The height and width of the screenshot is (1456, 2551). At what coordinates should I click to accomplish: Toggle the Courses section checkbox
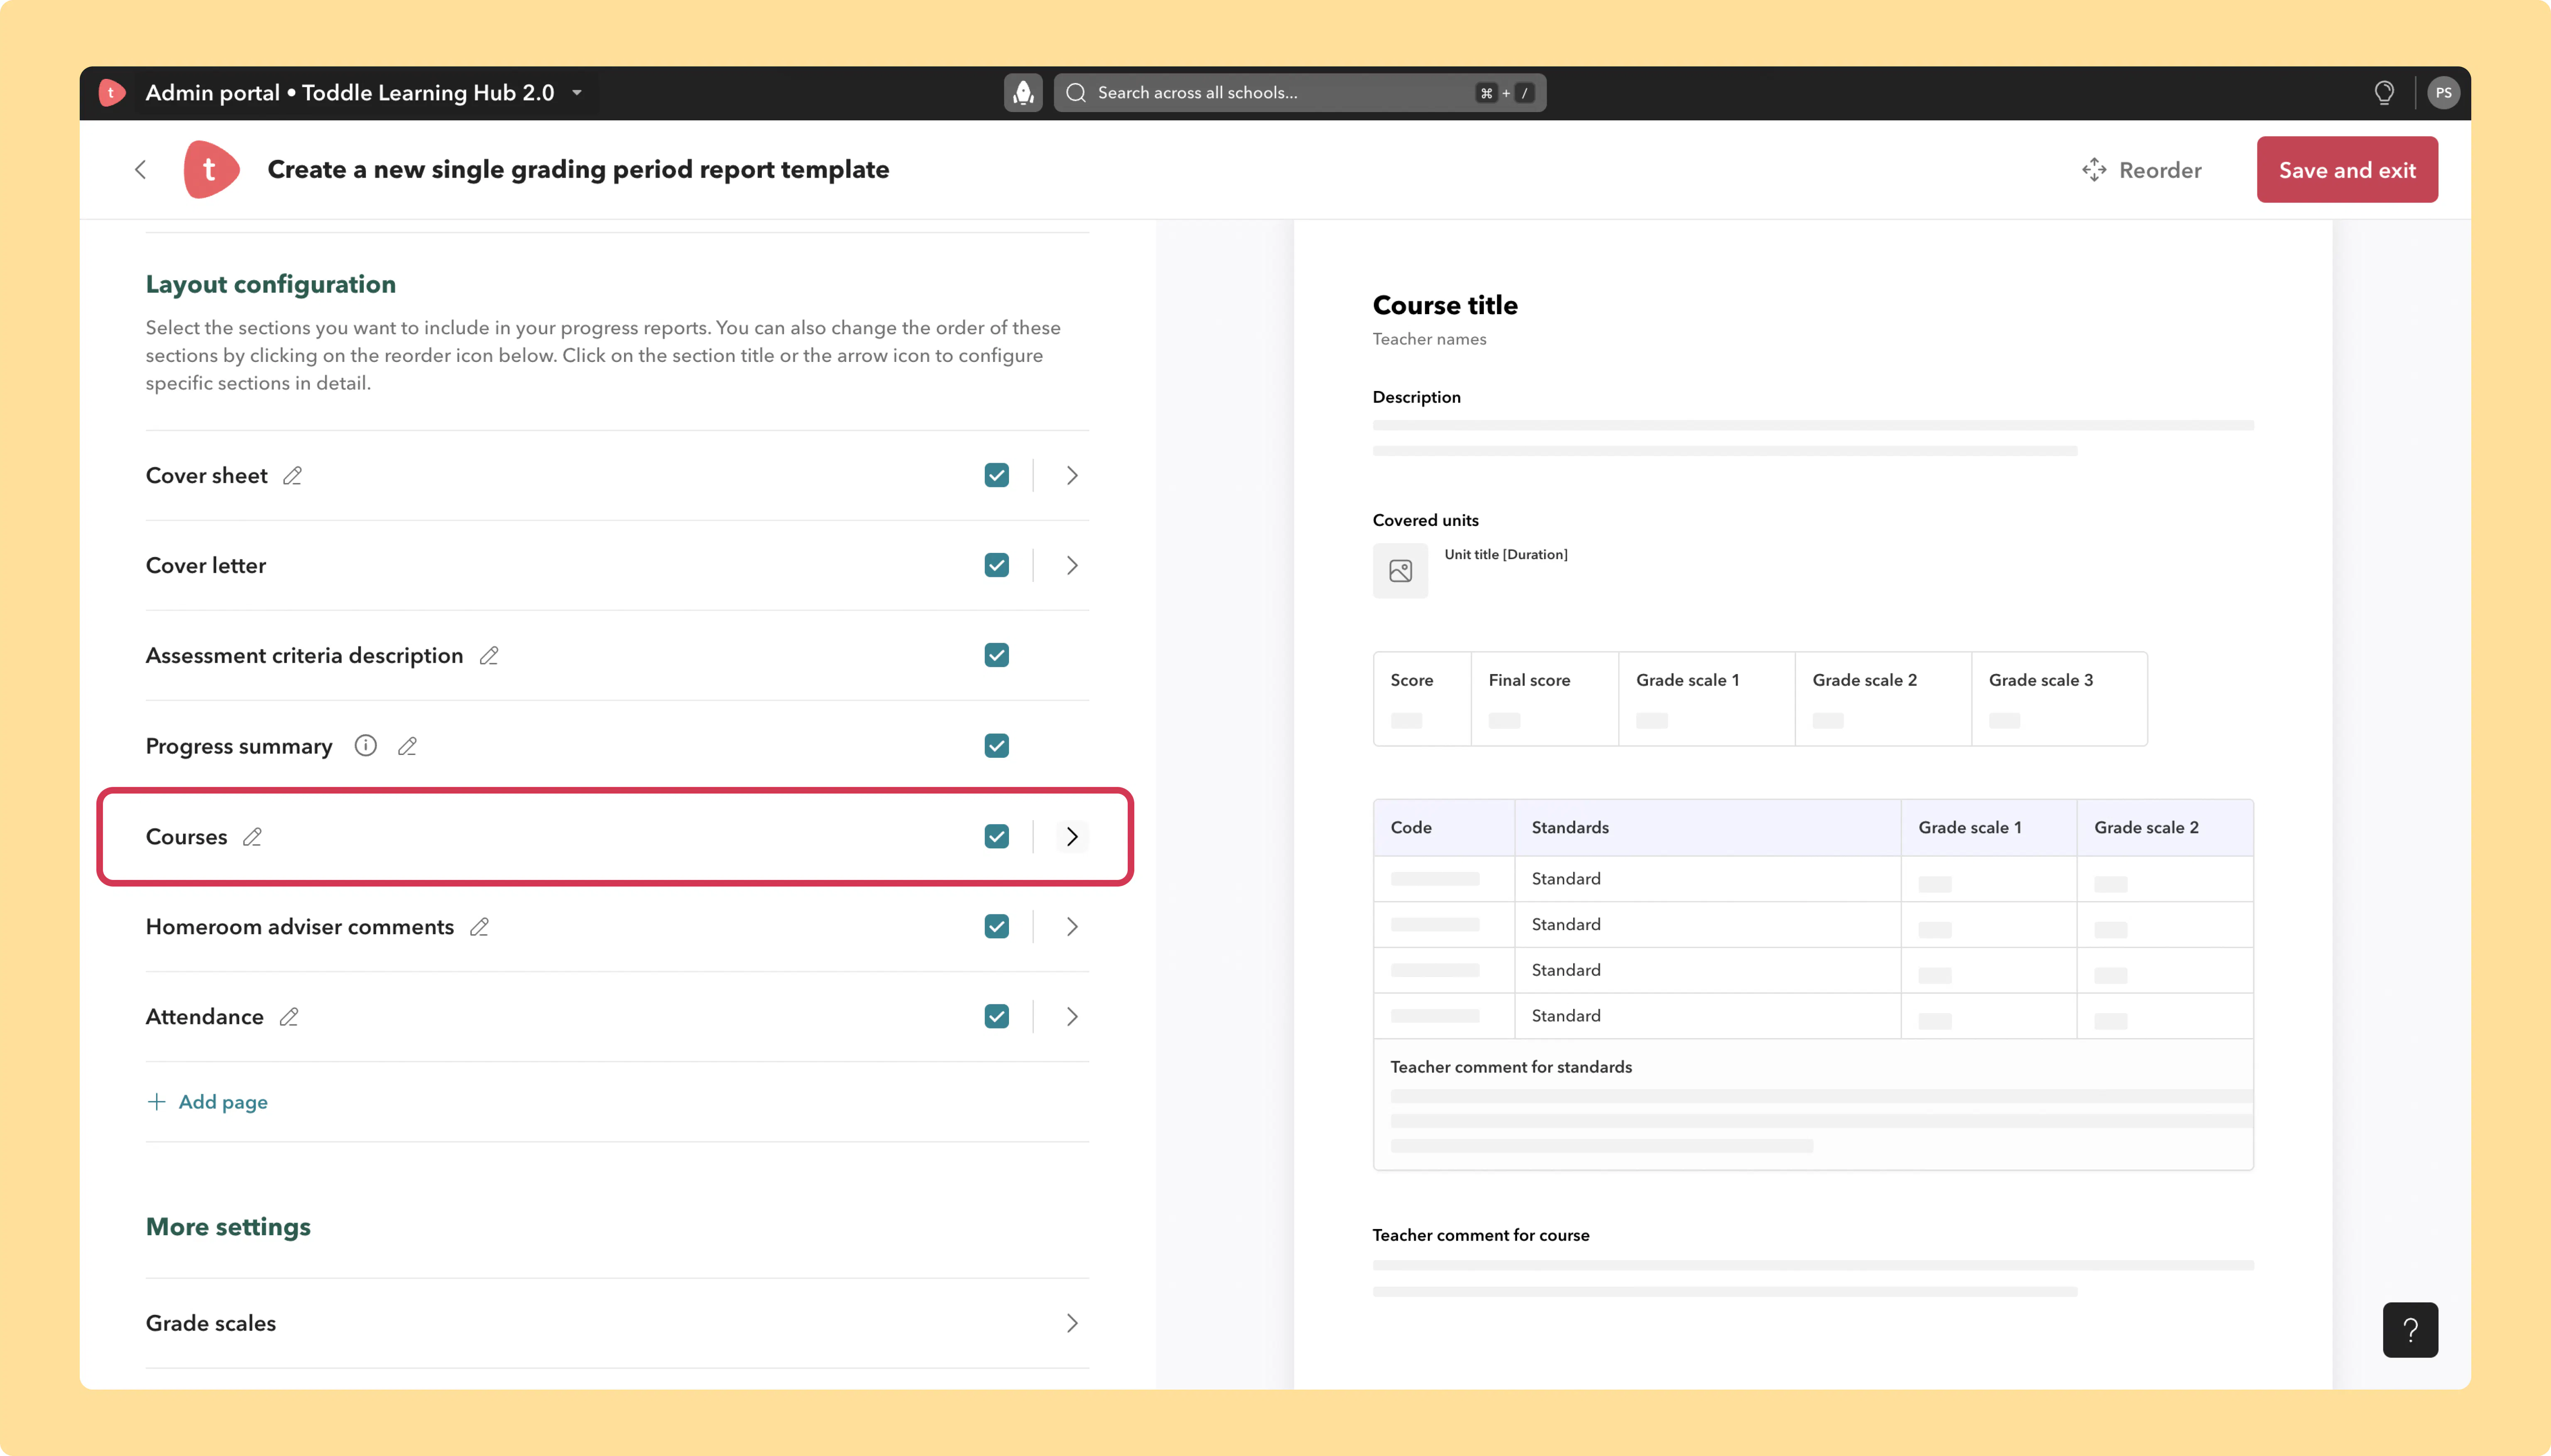(x=996, y=836)
